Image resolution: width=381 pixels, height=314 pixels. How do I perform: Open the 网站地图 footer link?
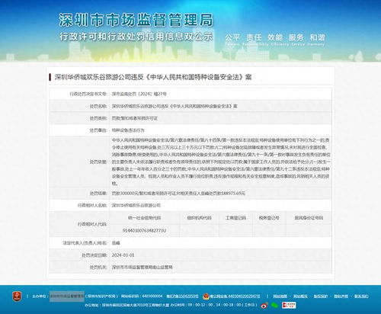(280, 296)
